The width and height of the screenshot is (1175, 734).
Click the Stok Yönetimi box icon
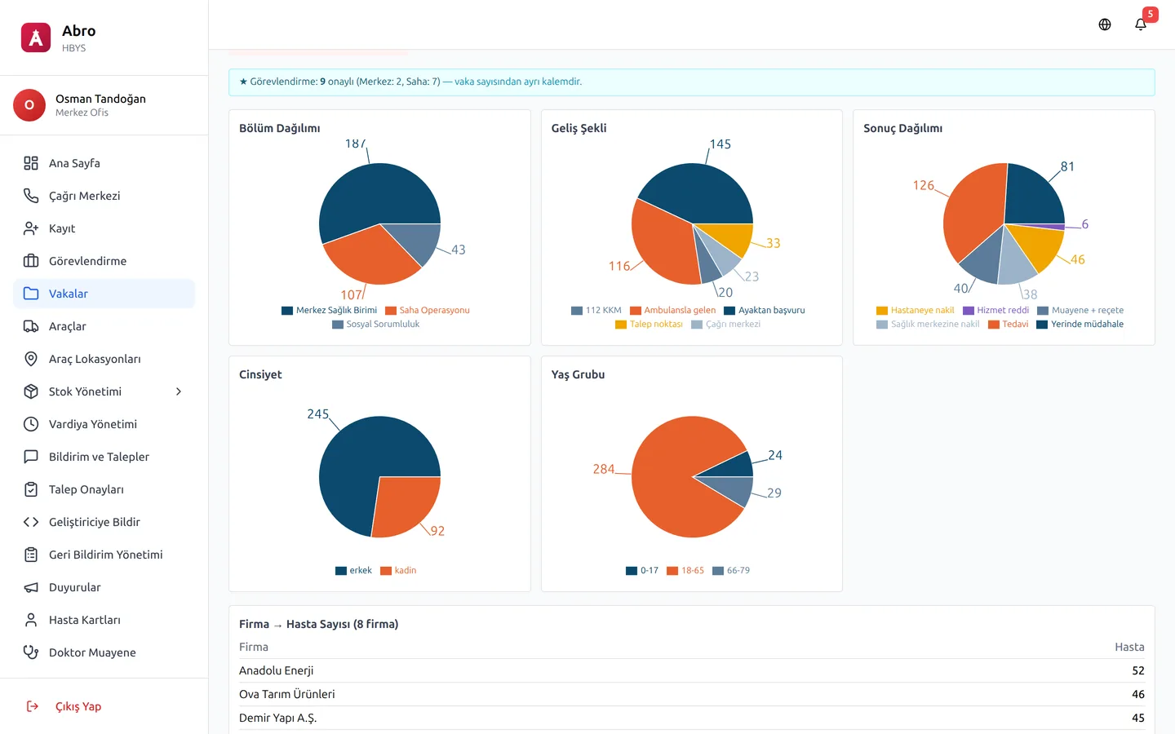click(31, 391)
